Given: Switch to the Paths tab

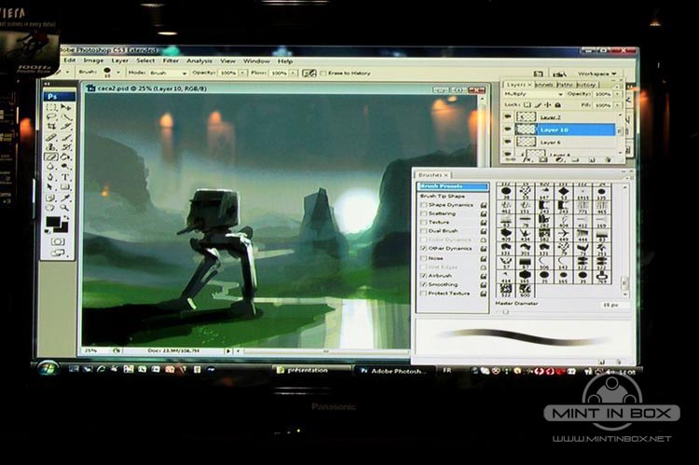Looking at the screenshot, I should tap(565, 84).
